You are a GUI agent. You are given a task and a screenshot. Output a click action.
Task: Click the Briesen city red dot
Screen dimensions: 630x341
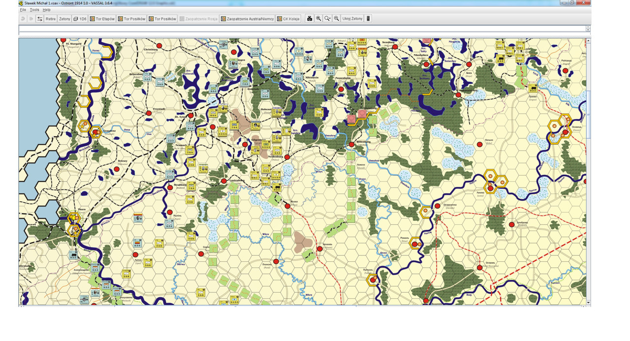click(117, 169)
